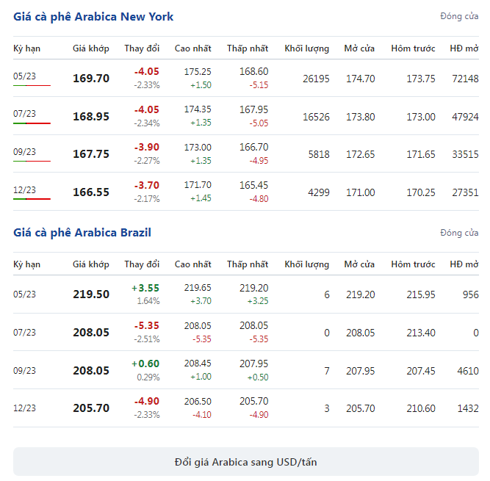Select the 12/23 contract in New York table
Screen dimensions: 490x481
[x=24, y=189]
